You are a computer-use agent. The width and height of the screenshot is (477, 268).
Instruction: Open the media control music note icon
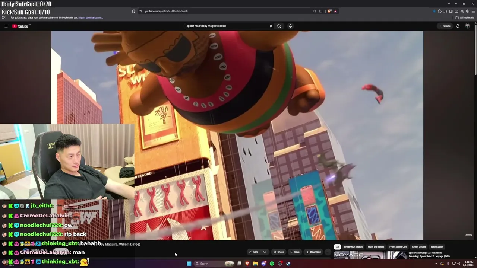(445, 11)
